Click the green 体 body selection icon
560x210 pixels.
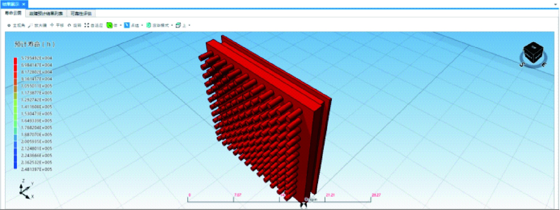point(109,25)
